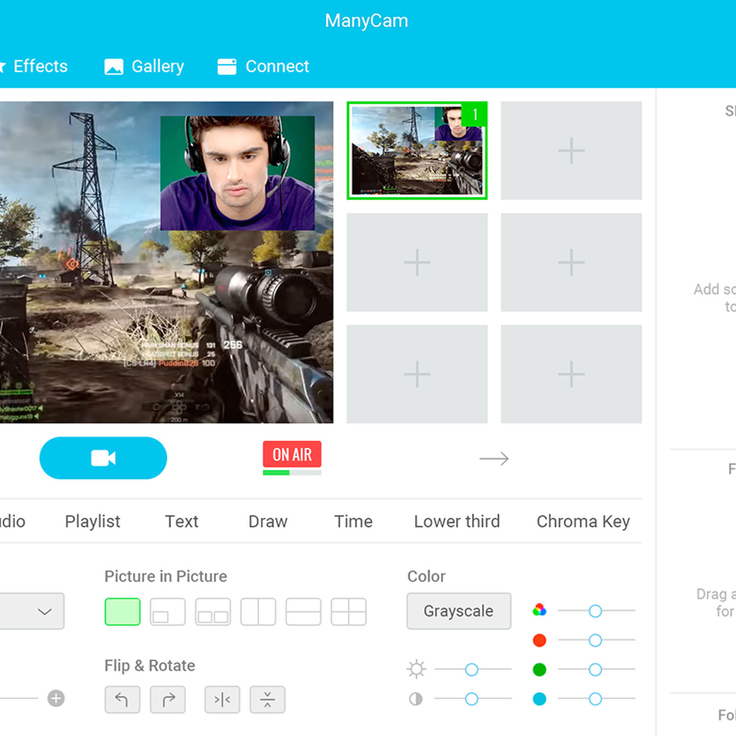Add source in top-right empty preset slot
Image resolution: width=736 pixels, height=736 pixels.
click(x=571, y=150)
